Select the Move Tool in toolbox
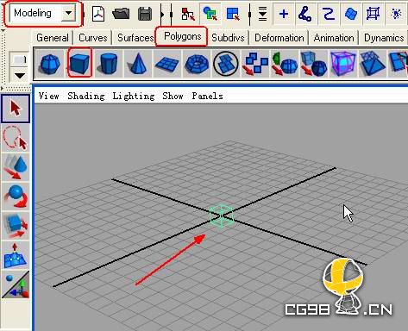This screenshot has width=408, height=331. tap(16, 167)
